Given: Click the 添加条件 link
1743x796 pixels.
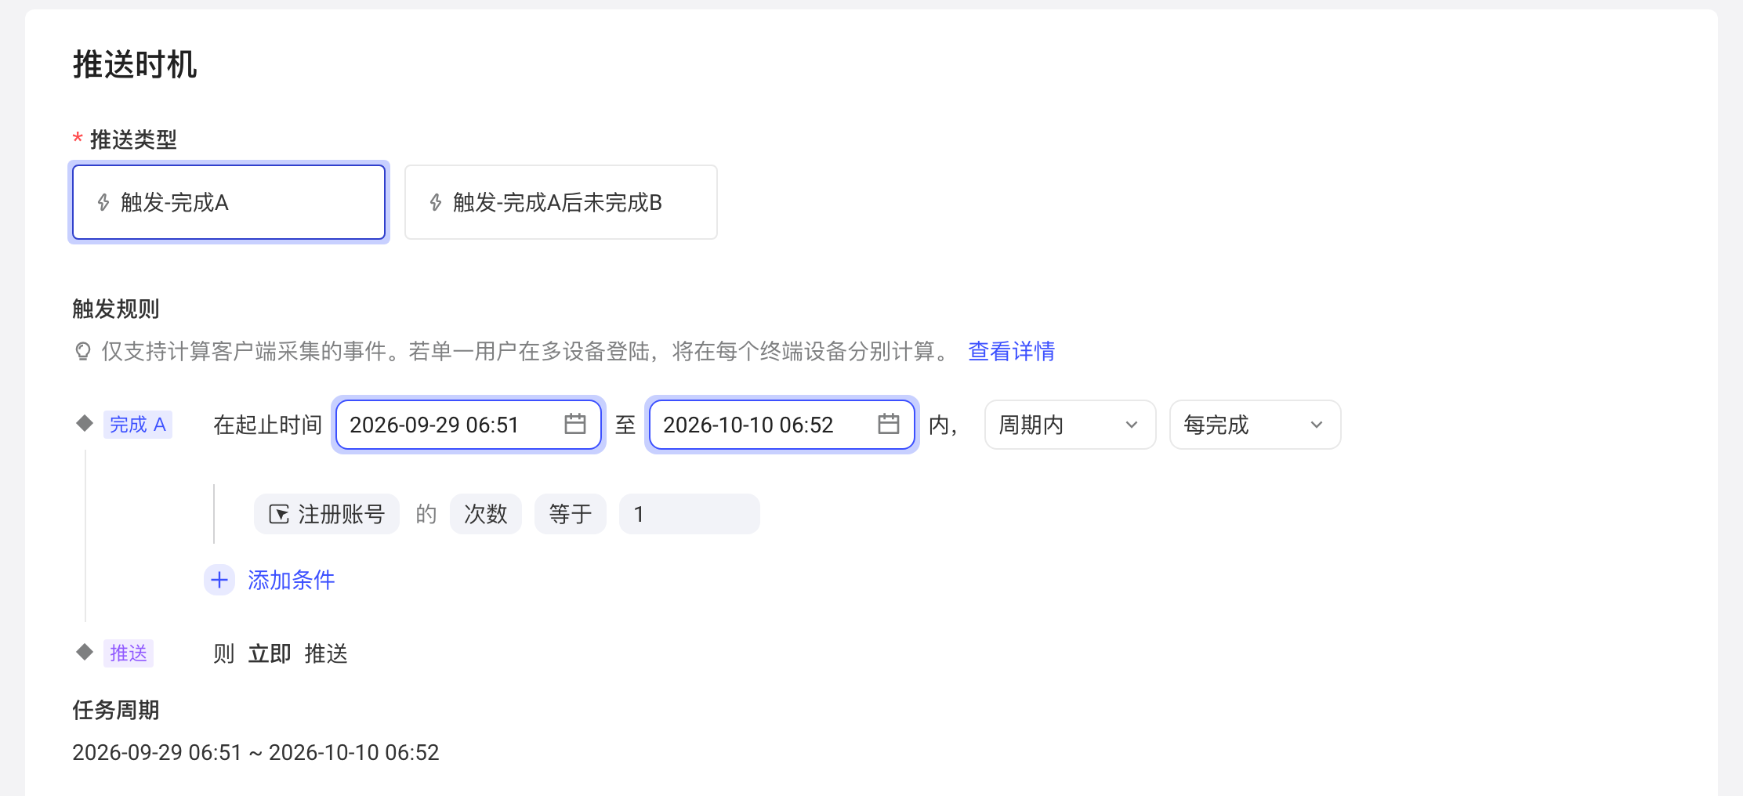Looking at the screenshot, I should (x=292, y=580).
